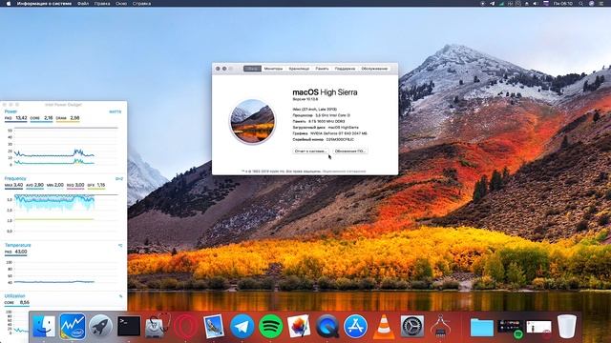Screen dimensions: 611x343
Task: Open QuickTime Player from the Dock
Action: tap(327, 326)
